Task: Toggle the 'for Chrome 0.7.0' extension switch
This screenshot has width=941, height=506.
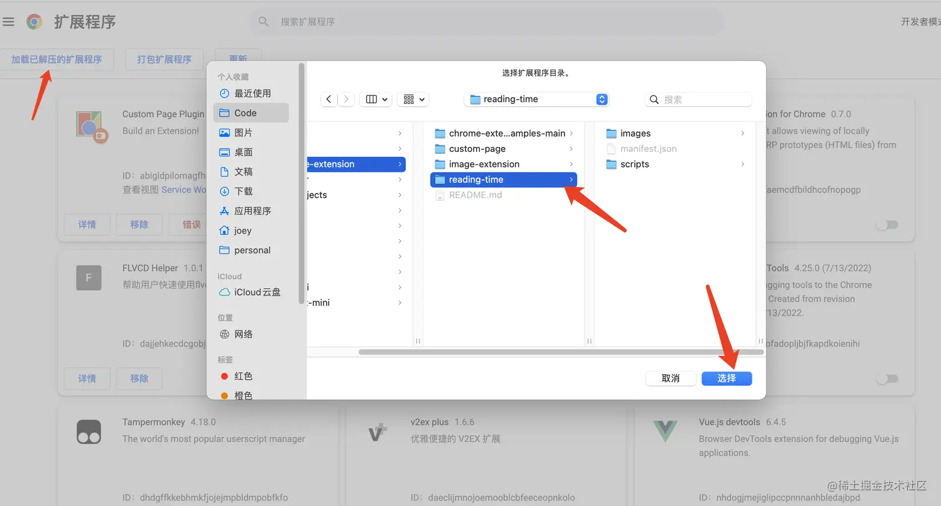Action: pos(887,225)
